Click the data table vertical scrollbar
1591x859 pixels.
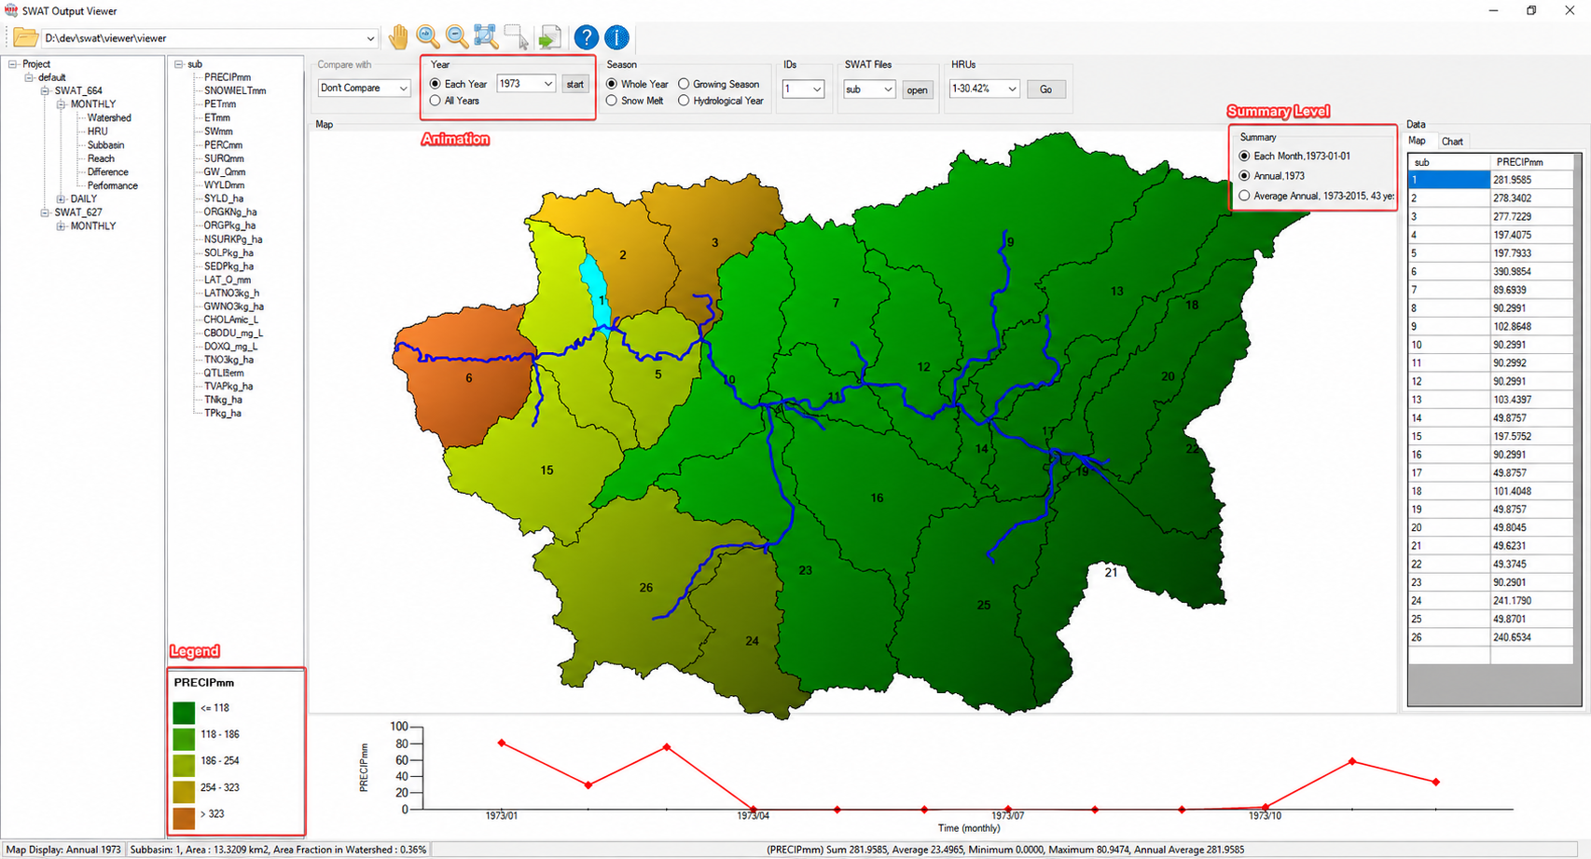click(1578, 429)
